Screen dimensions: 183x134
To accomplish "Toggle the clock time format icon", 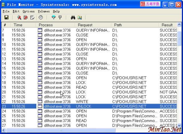I will tap(41, 18).
